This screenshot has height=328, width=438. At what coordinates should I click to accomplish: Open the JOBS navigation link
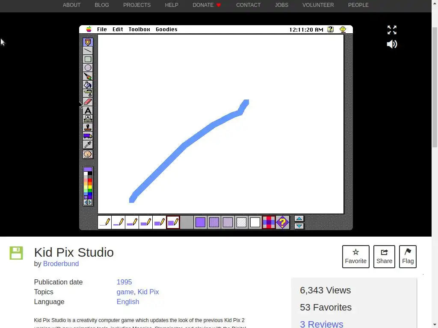(281, 5)
